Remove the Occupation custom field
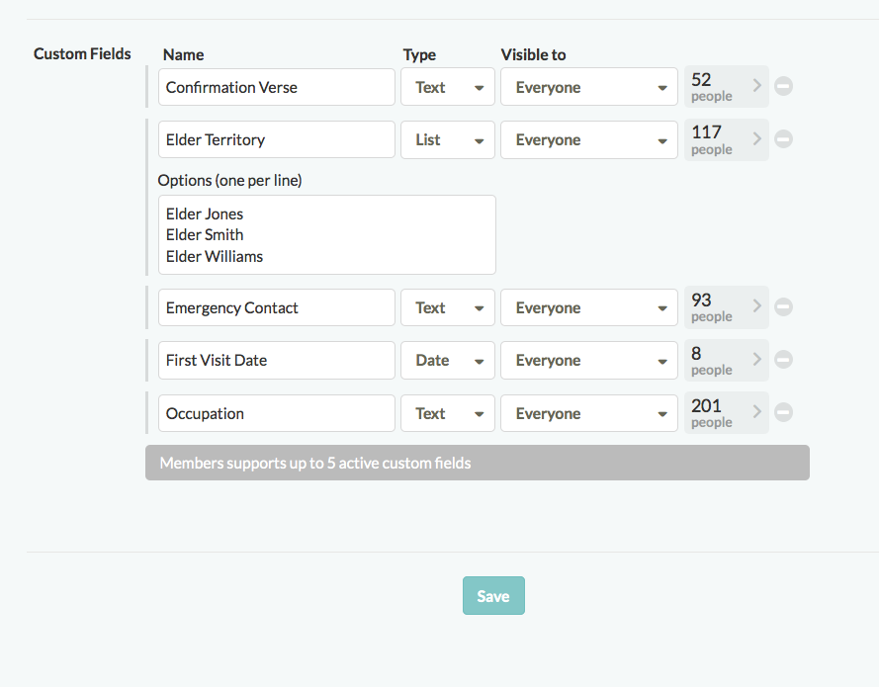Screen dimensions: 879x687 point(783,413)
